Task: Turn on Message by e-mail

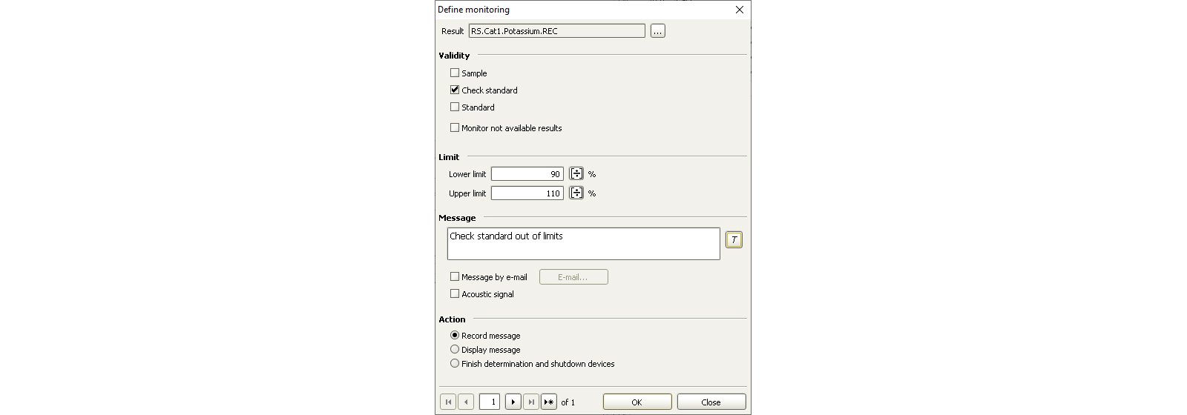Action: click(x=455, y=276)
